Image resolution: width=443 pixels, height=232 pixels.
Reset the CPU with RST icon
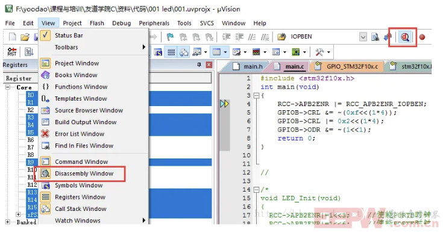click(x=12, y=52)
